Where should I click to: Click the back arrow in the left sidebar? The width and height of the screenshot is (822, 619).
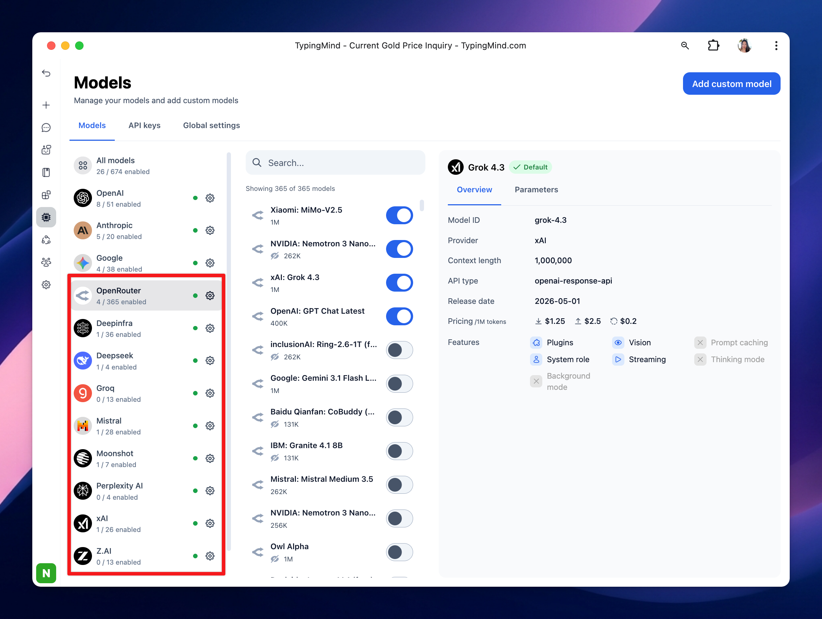coord(46,73)
